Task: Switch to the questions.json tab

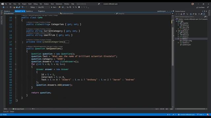Action: coord(162,11)
